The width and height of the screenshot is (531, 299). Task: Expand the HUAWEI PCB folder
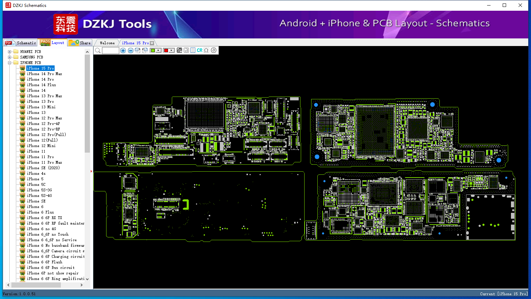(9, 51)
